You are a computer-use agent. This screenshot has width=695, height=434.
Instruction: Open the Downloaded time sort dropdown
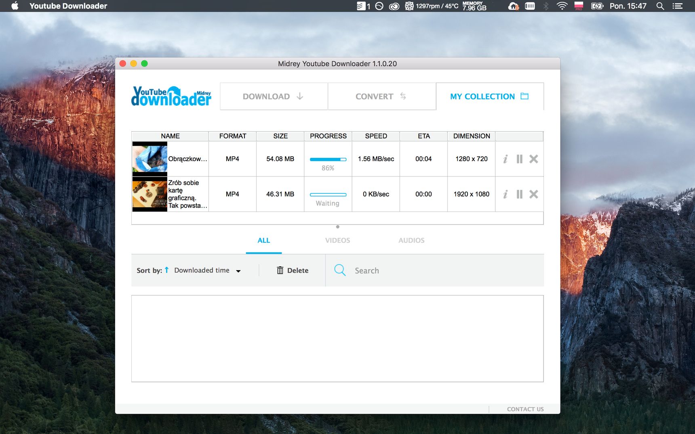coord(208,270)
